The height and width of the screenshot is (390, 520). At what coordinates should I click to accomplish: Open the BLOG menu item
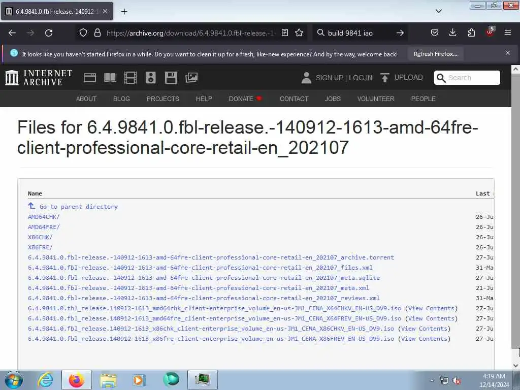[122, 99]
